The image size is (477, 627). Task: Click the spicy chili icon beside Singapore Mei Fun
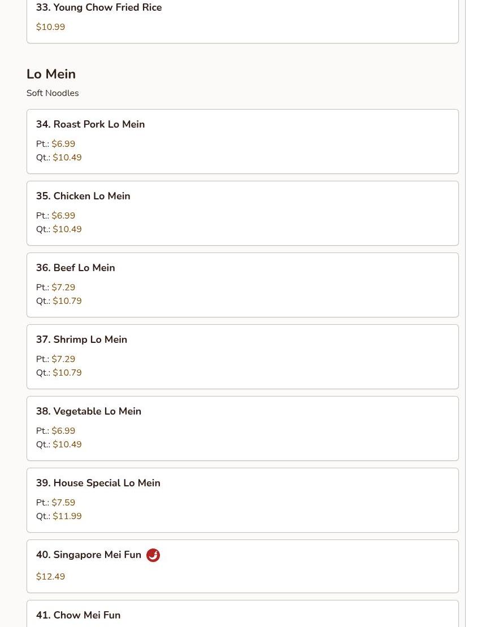tap(153, 555)
